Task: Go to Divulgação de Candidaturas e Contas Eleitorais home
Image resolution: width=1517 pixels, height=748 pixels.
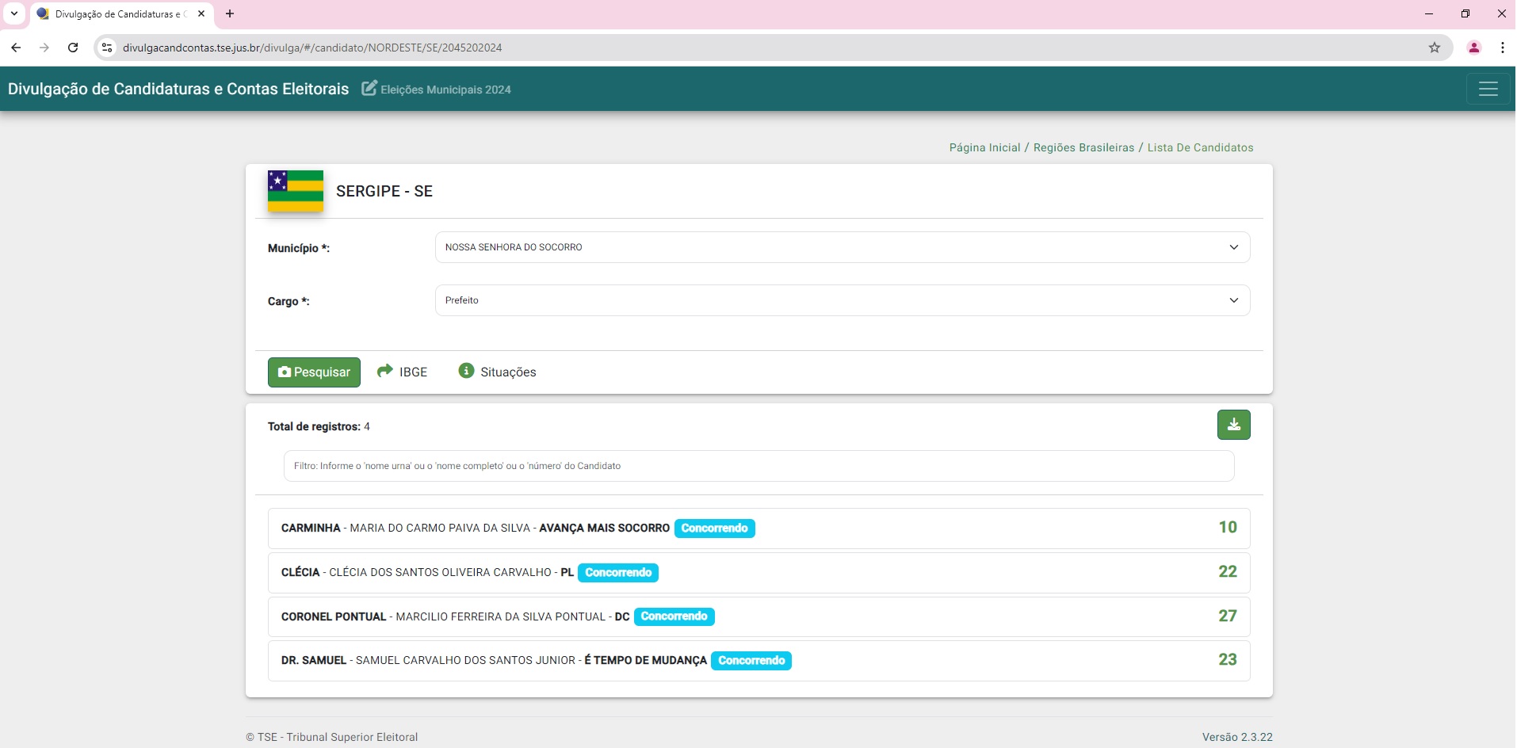Action: tap(178, 89)
